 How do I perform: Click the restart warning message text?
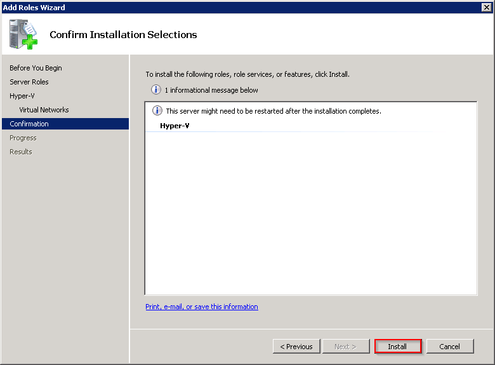(x=274, y=111)
